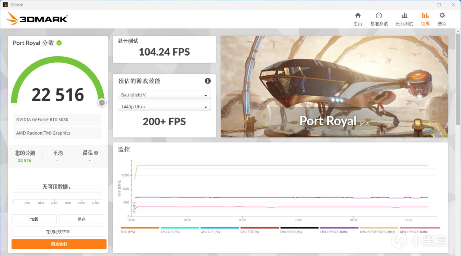Click the Port Royal preview image

click(x=334, y=86)
